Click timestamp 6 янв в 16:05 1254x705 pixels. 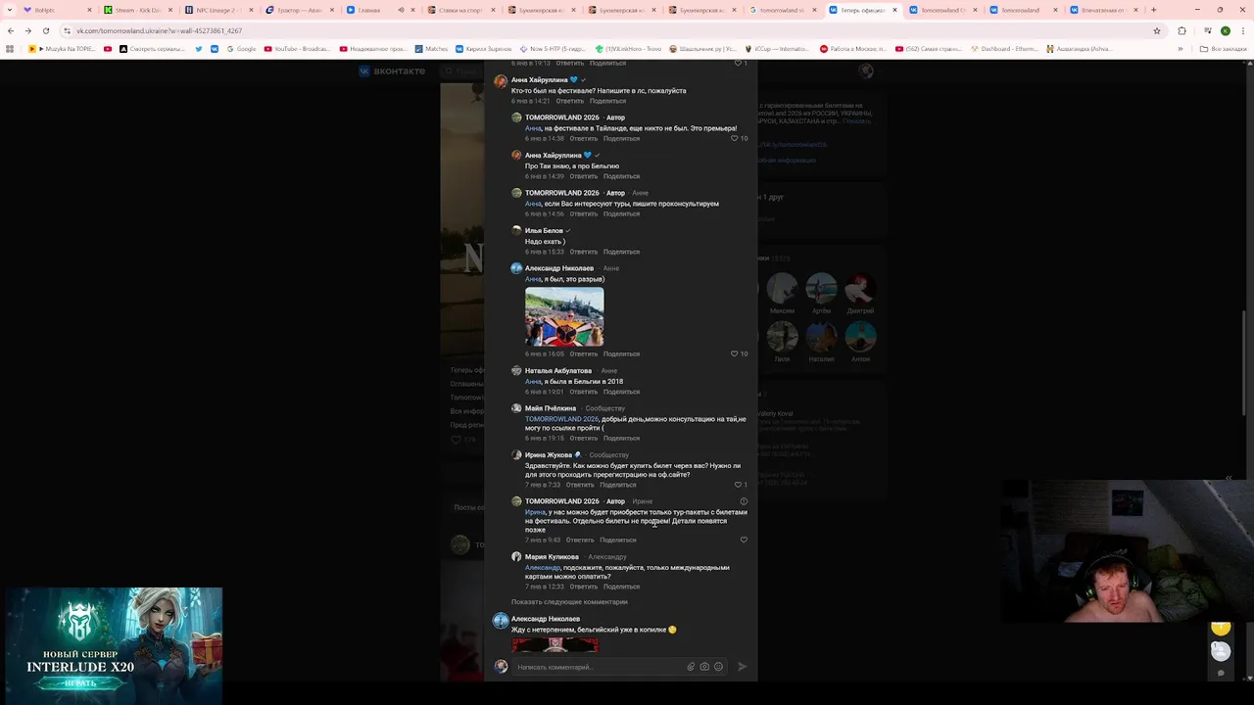pyautogui.click(x=544, y=353)
